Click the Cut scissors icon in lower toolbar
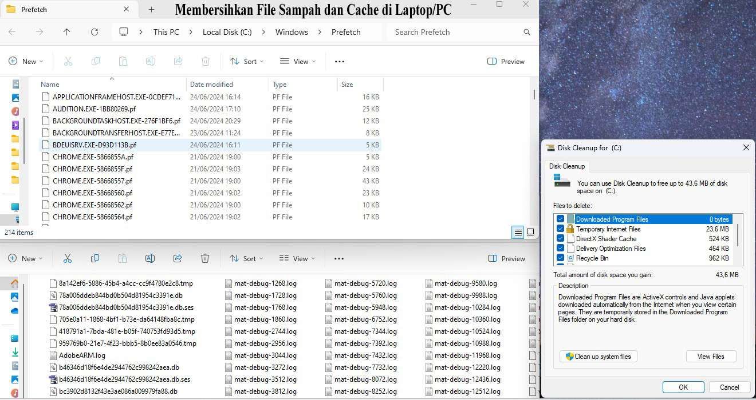The height and width of the screenshot is (400, 756). (x=68, y=258)
